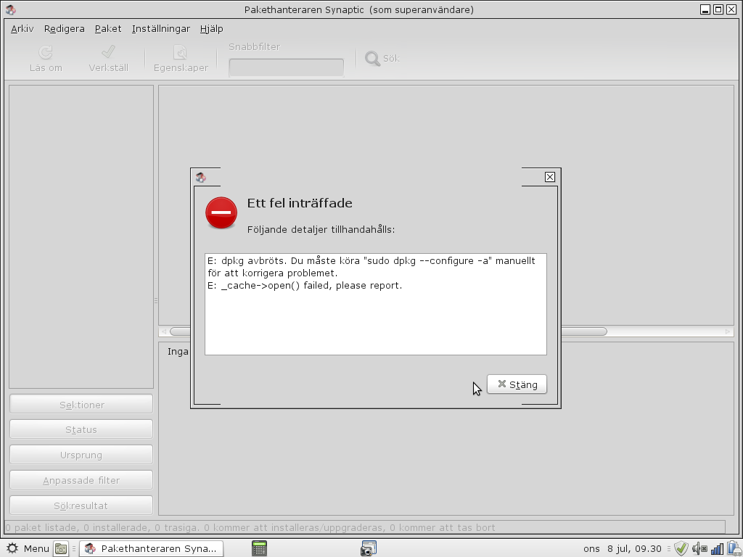Click the Sök magnifier icon
This screenshot has height=557, width=743.
372,59
